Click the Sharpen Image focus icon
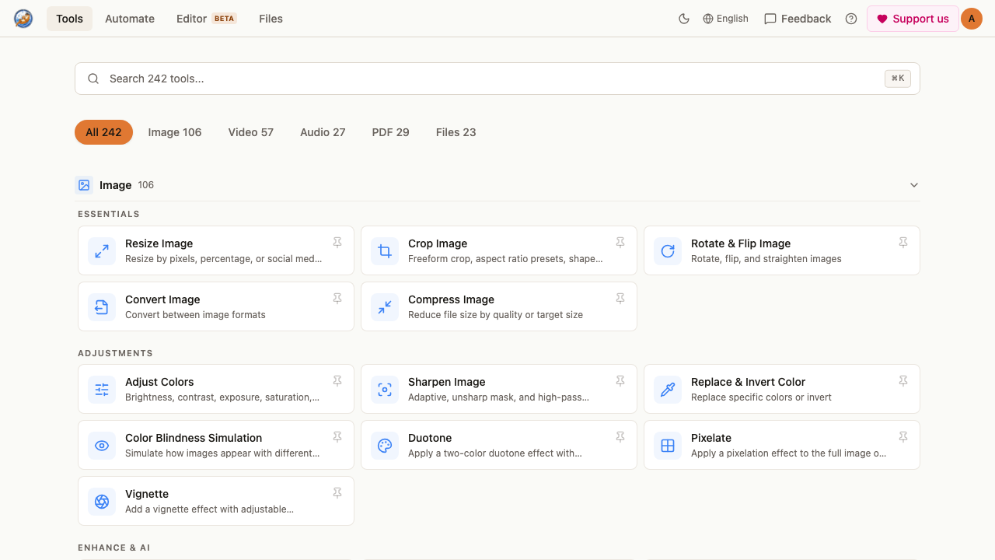The height and width of the screenshot is (560, 995). 385,390
